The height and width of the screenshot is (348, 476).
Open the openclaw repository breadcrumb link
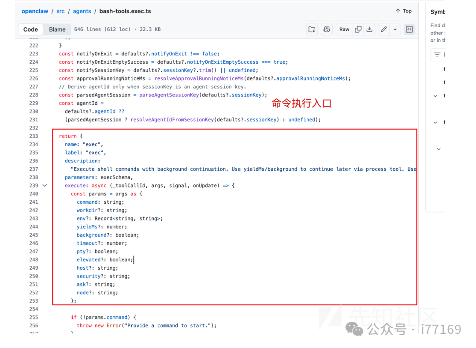click(x=35, y=11)
